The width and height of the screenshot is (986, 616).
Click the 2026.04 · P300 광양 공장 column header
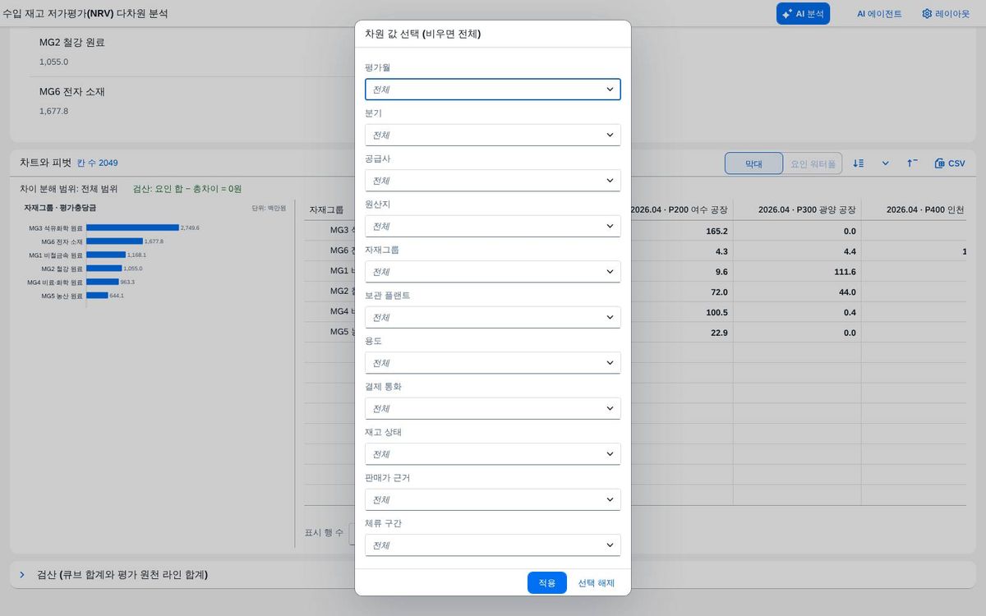pyautogui.click(x=797, y=210)
